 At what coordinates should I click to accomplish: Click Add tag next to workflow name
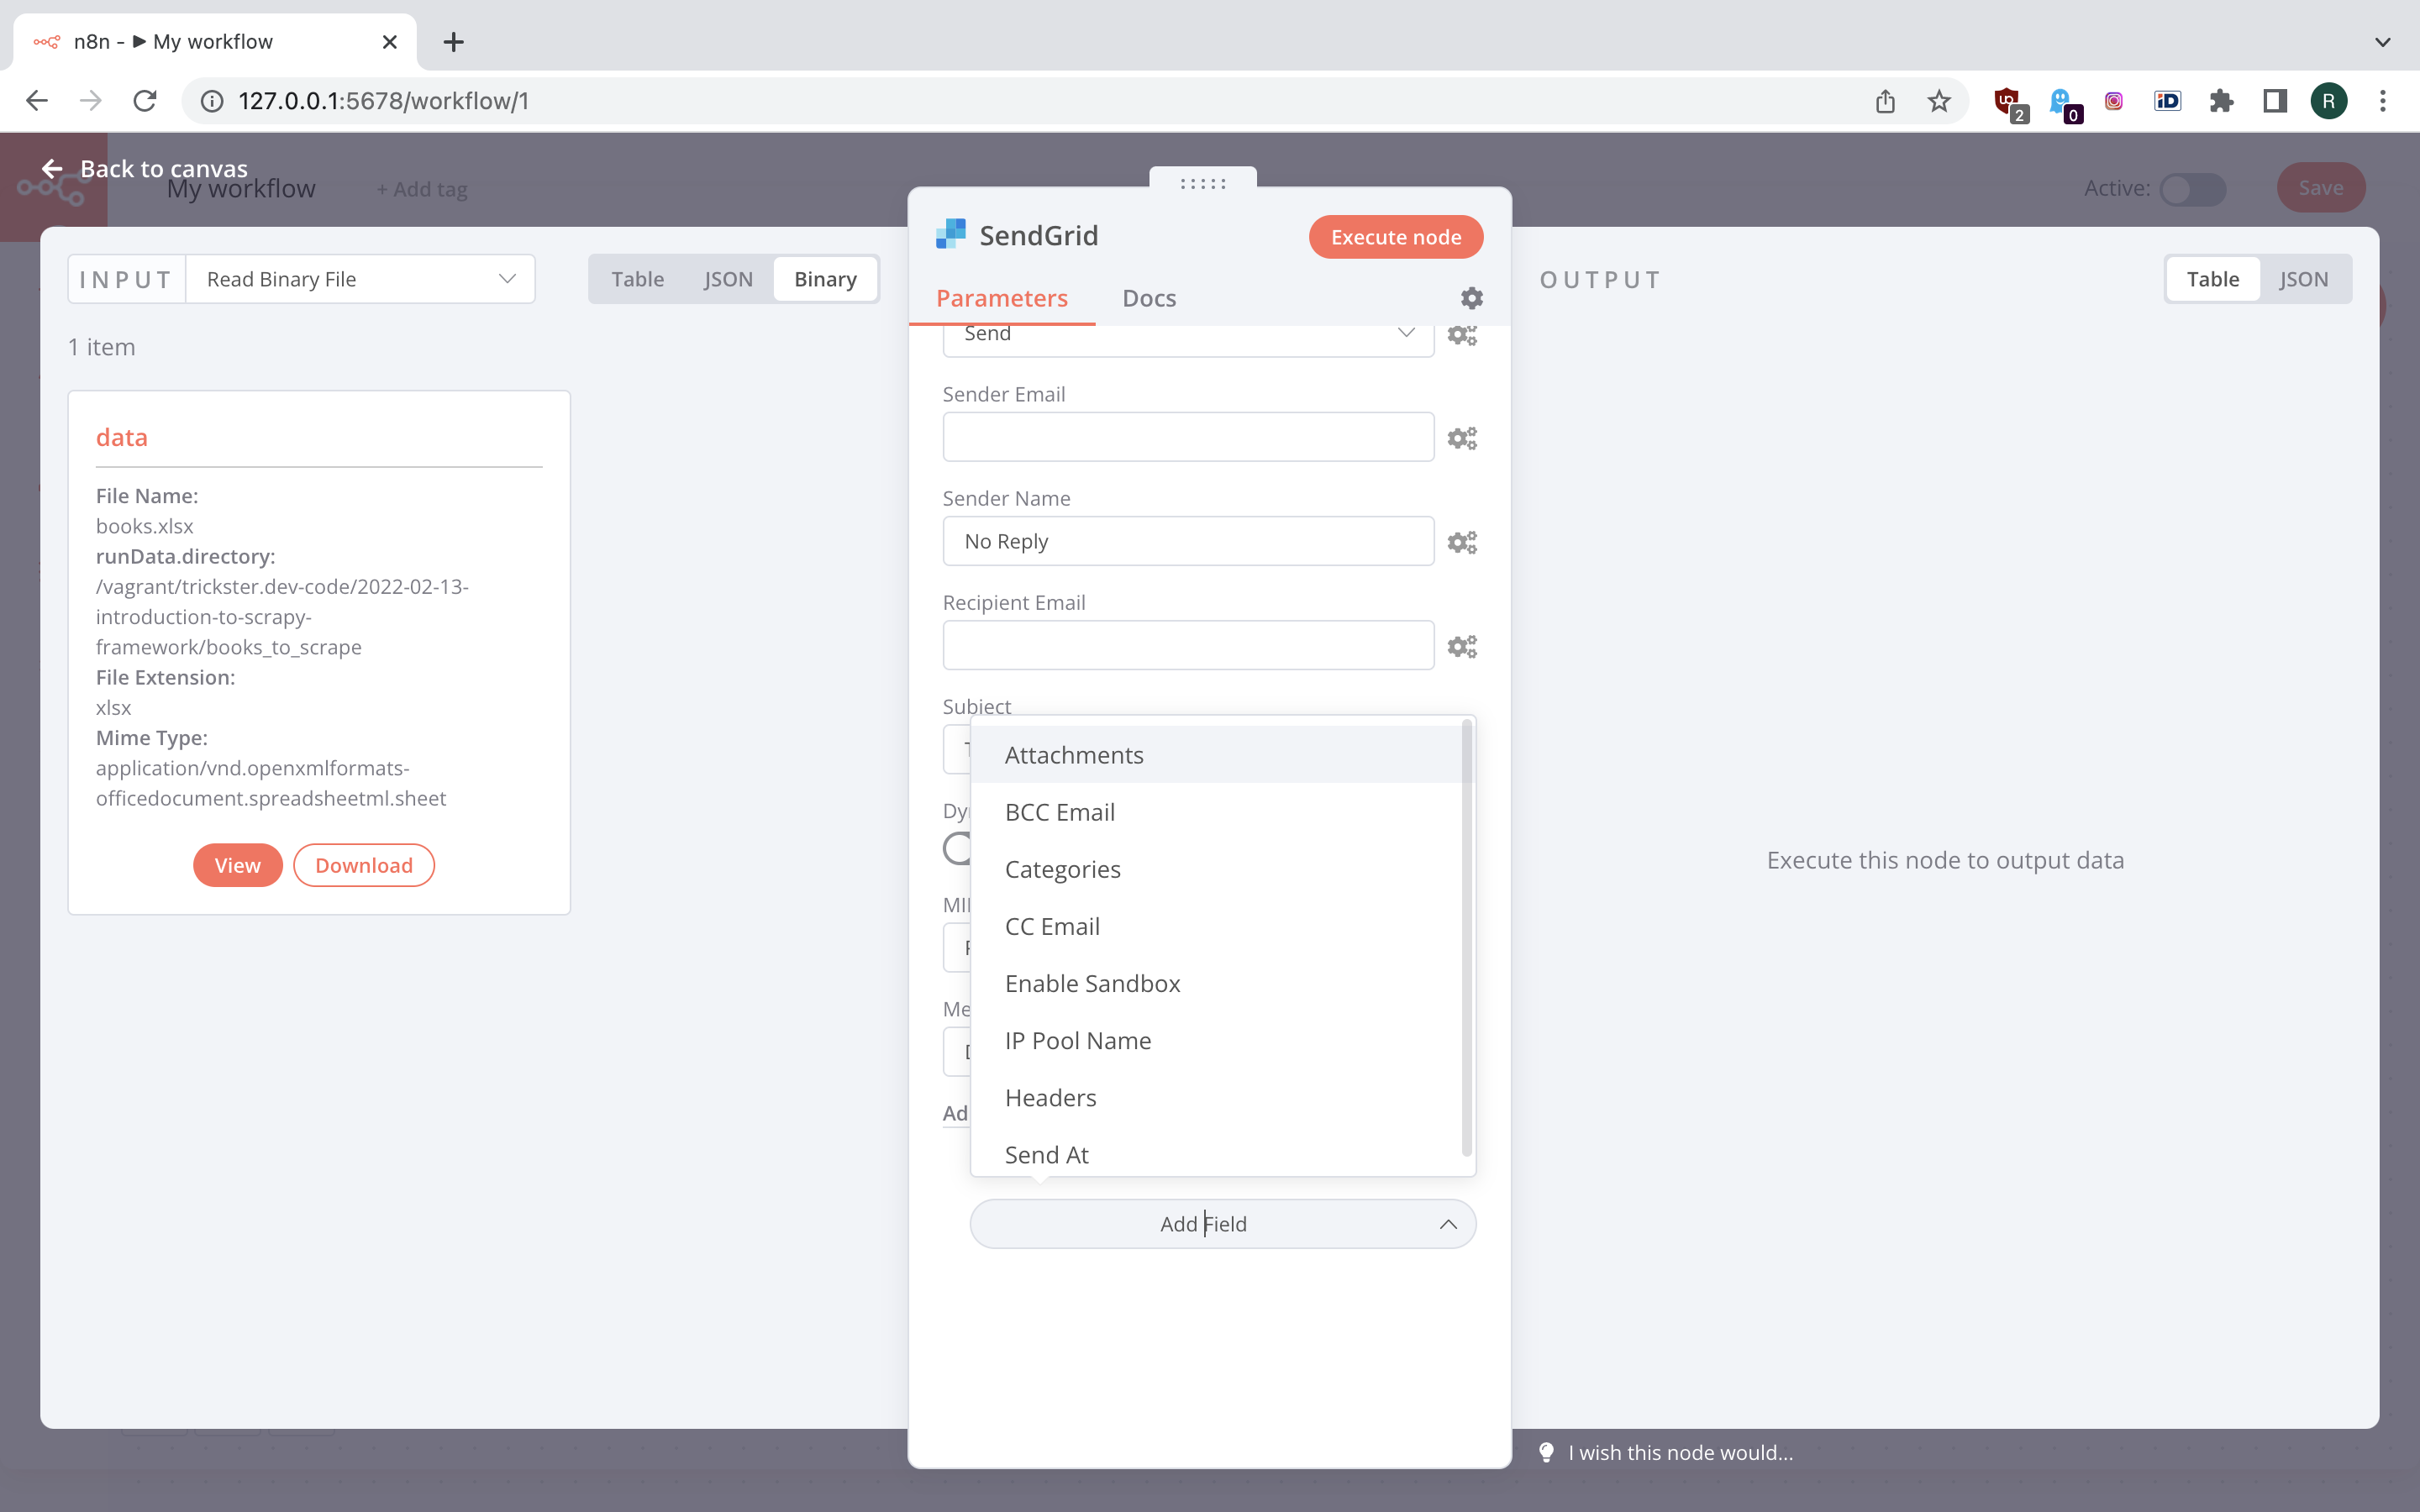[x=421, y=189]
